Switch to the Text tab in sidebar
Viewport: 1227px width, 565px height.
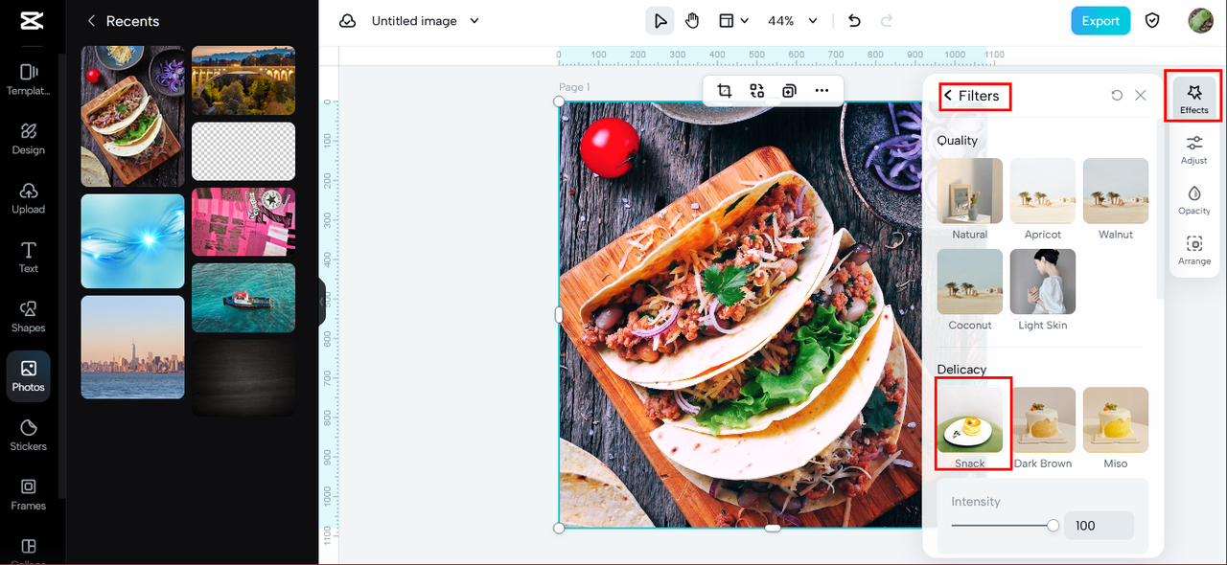pos(28,257)
